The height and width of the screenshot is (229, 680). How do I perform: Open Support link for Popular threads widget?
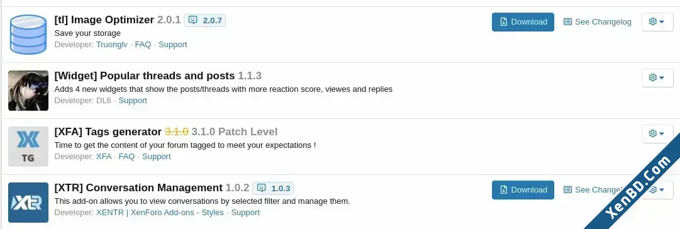133,100
